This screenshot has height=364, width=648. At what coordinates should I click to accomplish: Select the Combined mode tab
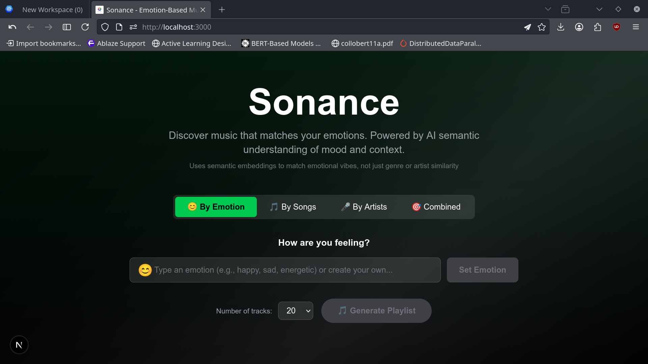point(436,207)
